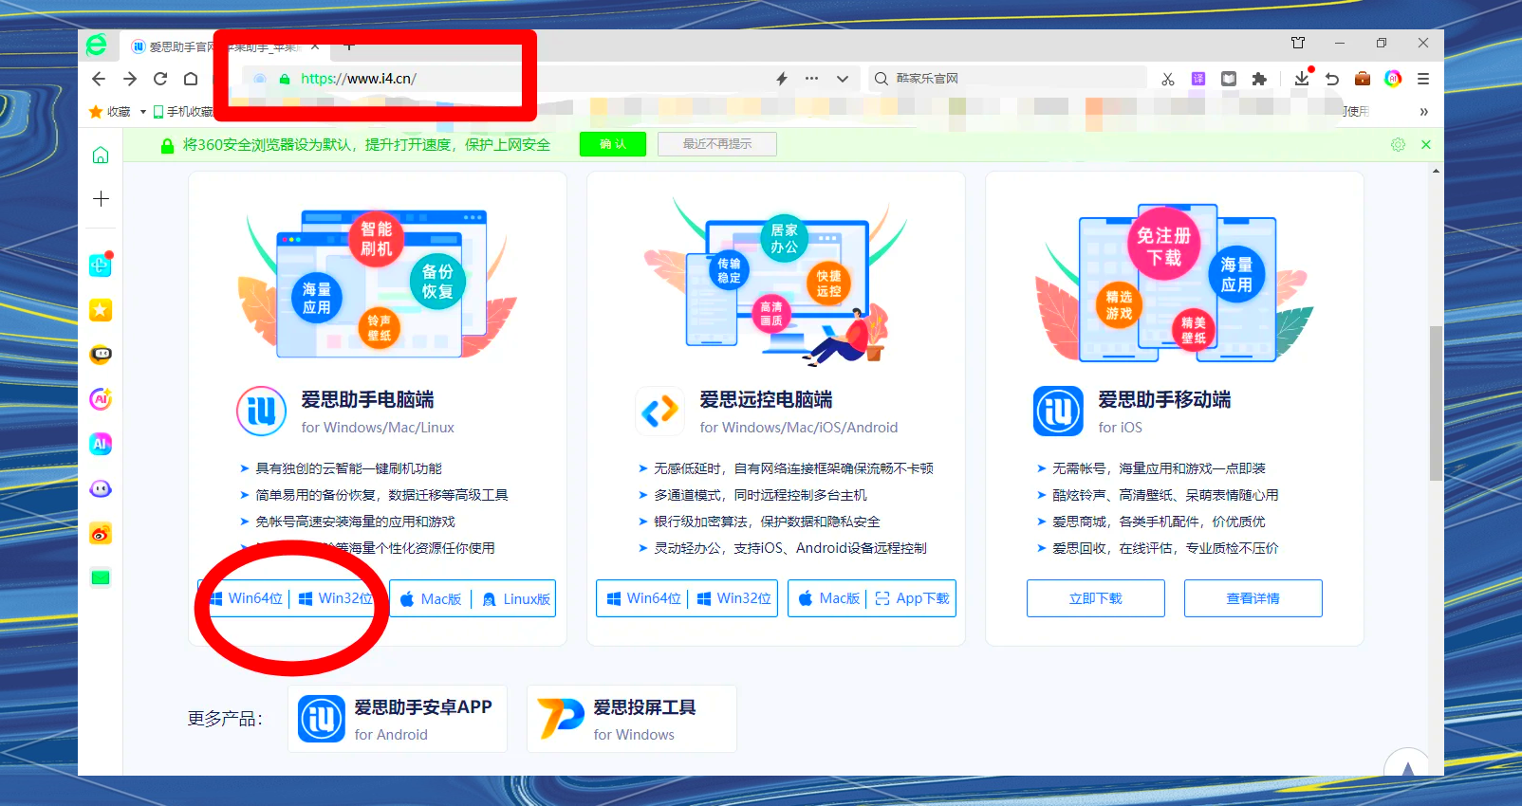This screenshot has width=1522, height=806.
Task: Expand more bookmarks with the double chevron
Action: 1423,112
